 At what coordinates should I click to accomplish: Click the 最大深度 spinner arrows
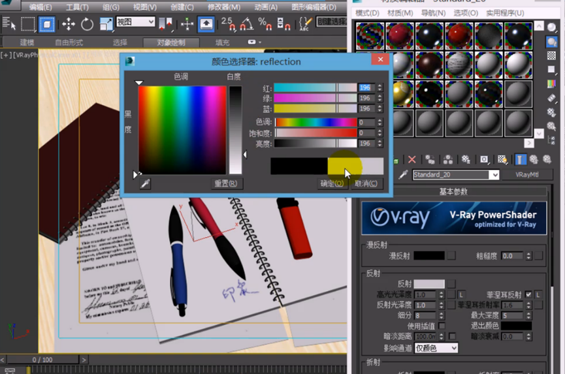(528, 316)
